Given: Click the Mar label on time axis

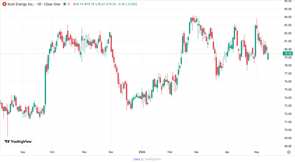Looking at the screenshot, I should coord(196,152).
